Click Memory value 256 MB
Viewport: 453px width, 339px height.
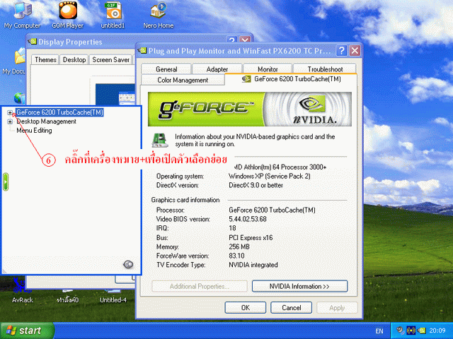coord(239,246)
